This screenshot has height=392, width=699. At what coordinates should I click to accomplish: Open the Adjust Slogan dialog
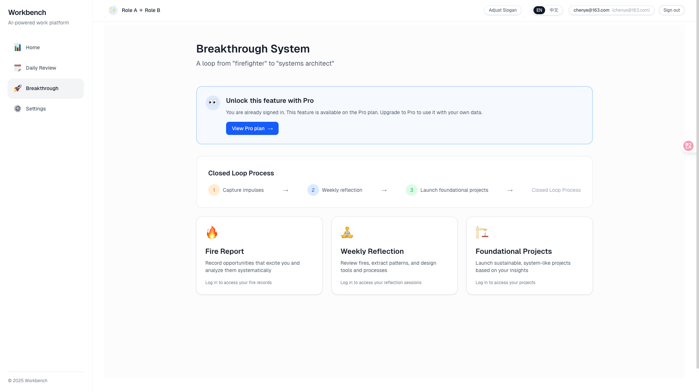pos(502,10)
